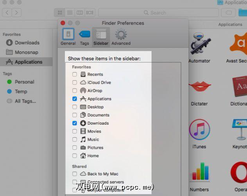Select the Personal green tag

tap(20, 82)
